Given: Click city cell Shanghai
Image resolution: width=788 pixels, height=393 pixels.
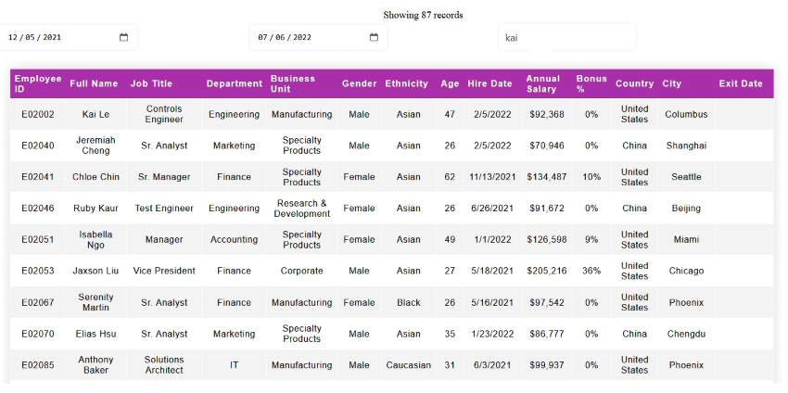Looking at the screenshot, I should point(686,146).
